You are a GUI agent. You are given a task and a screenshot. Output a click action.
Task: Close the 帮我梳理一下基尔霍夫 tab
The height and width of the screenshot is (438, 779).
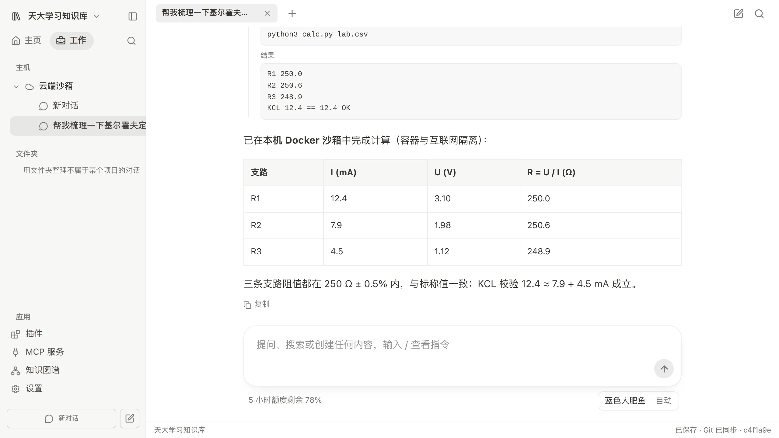point(267,13)
